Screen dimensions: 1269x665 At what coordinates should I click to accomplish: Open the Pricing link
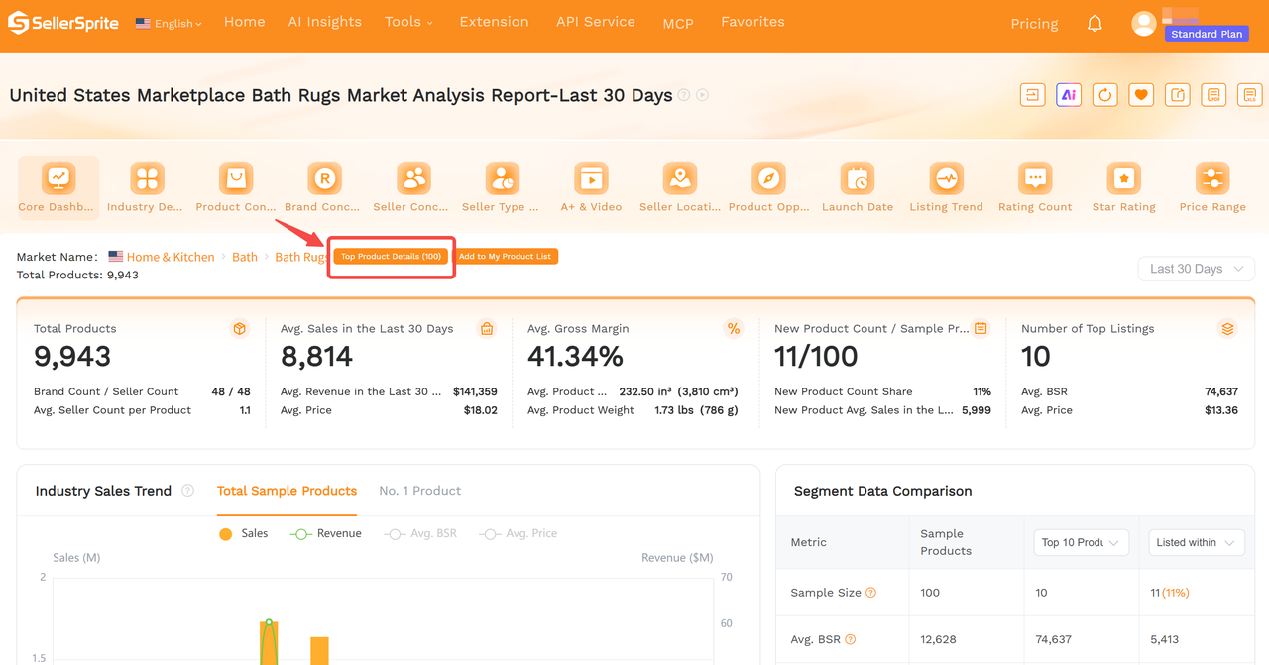click(x=1034, y=24)
